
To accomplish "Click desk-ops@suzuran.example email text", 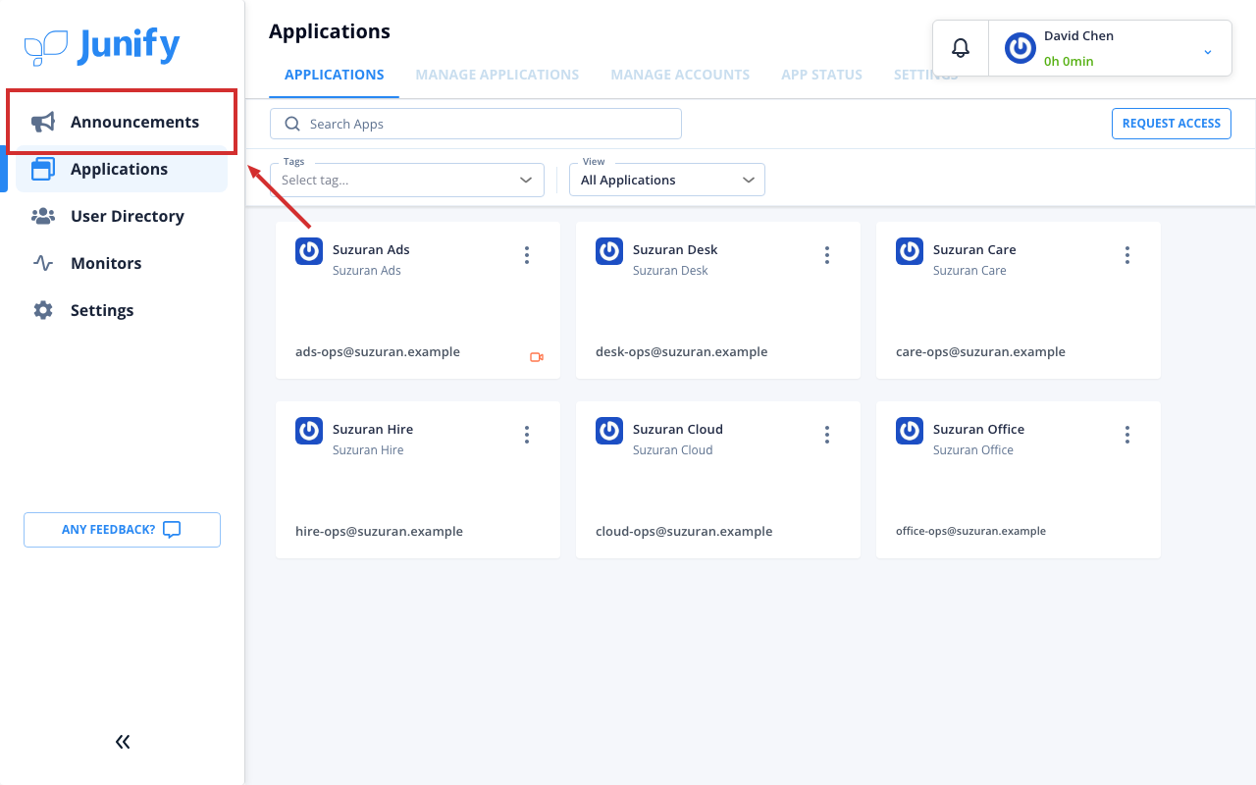I will pyautogui.click(x=682, y=352).
